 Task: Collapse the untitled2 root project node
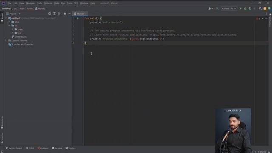tap(6, 18)
